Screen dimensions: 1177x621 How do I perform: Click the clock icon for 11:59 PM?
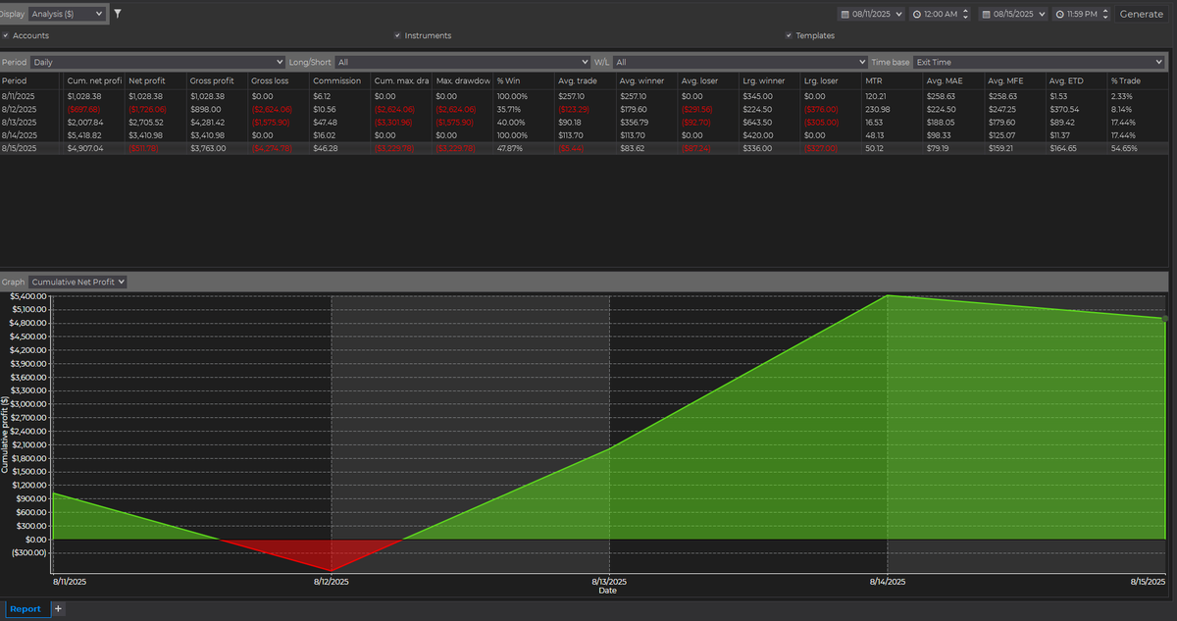coord(1059,14)
